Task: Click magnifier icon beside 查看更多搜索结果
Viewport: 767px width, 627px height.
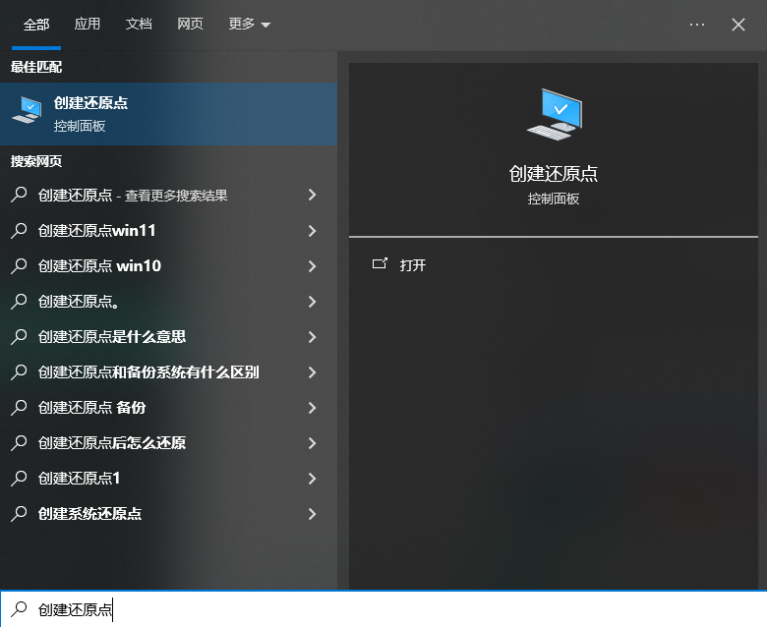Action: [19, 195]
